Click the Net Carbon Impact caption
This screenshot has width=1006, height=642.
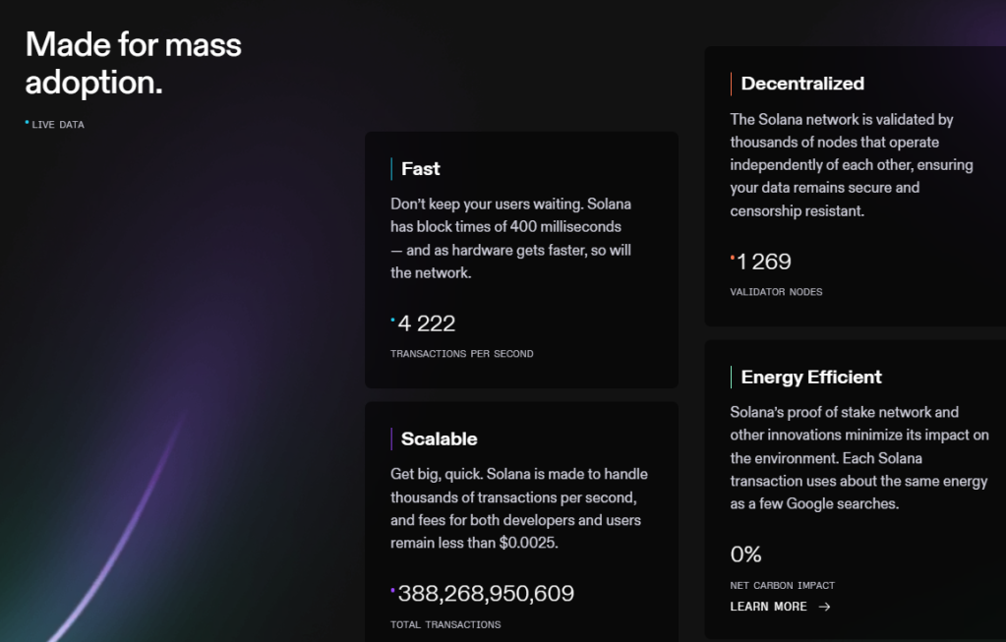tap(782, 586)
